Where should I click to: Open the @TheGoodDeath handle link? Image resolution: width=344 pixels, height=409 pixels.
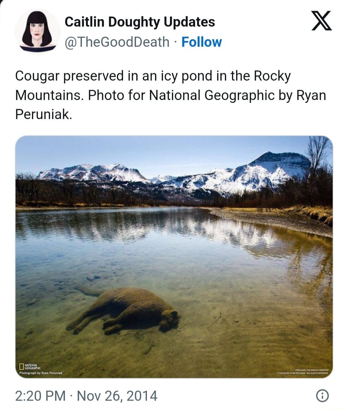117,42
